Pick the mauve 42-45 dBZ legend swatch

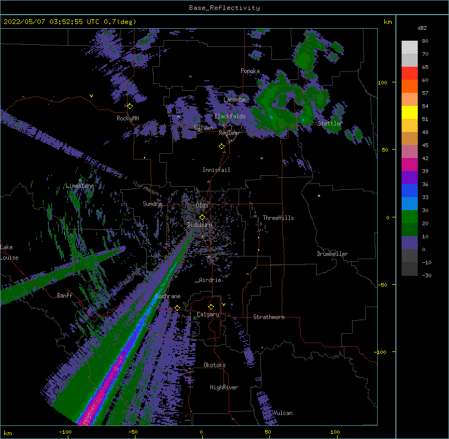point(409,152)
